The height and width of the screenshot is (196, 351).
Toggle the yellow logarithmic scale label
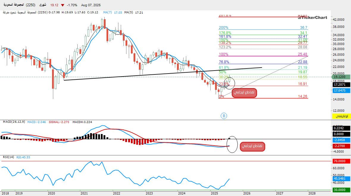coord(341,115)
